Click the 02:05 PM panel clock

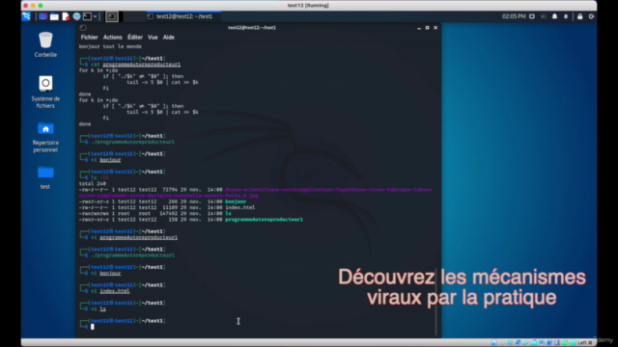click(514, 16)
